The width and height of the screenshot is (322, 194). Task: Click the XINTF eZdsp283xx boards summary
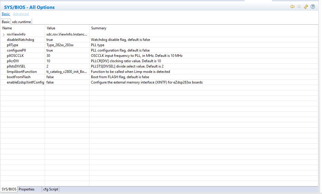coord(147,82)
